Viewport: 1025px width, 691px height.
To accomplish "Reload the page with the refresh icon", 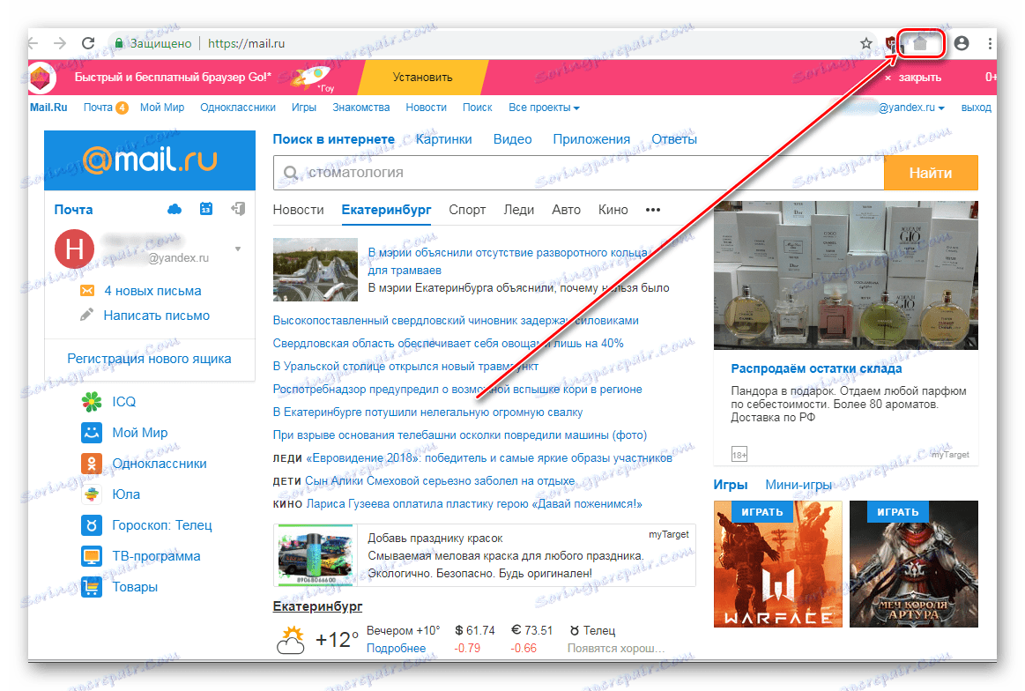I will tap(87, 43).
